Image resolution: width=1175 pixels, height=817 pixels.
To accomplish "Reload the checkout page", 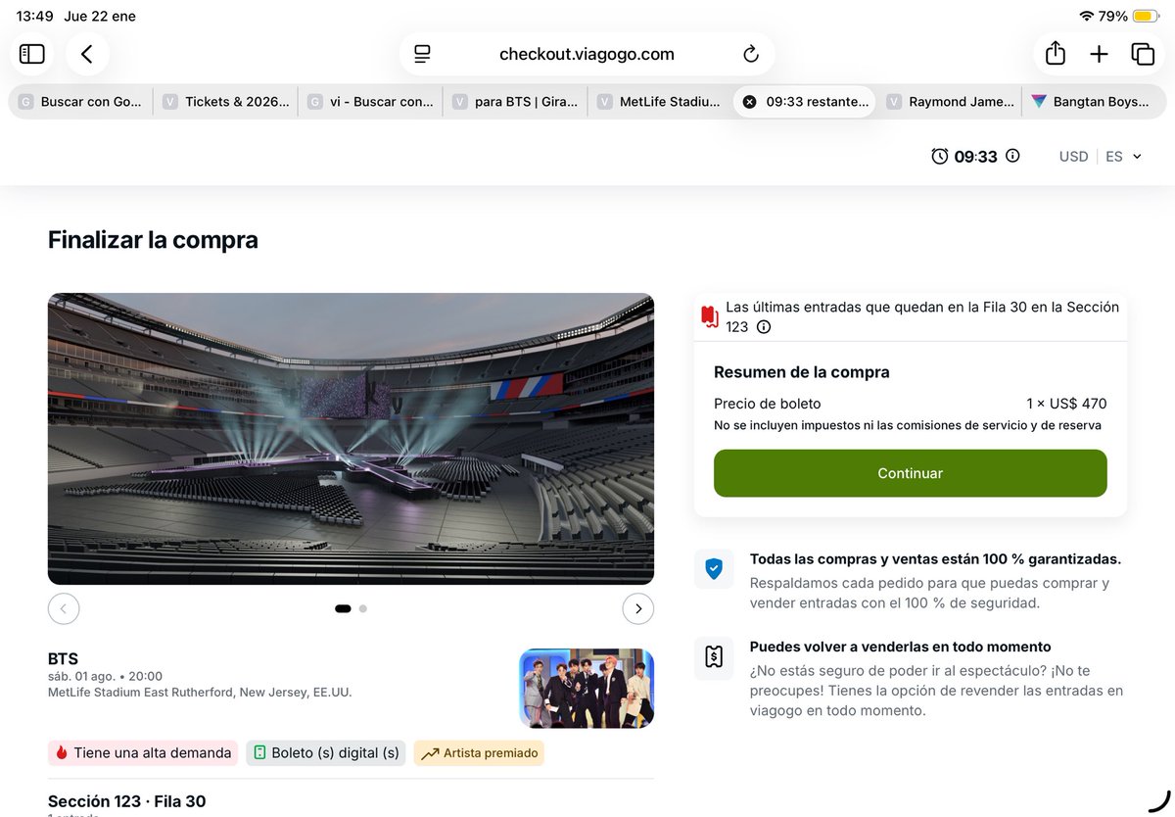I will click(x=751, y=54).
